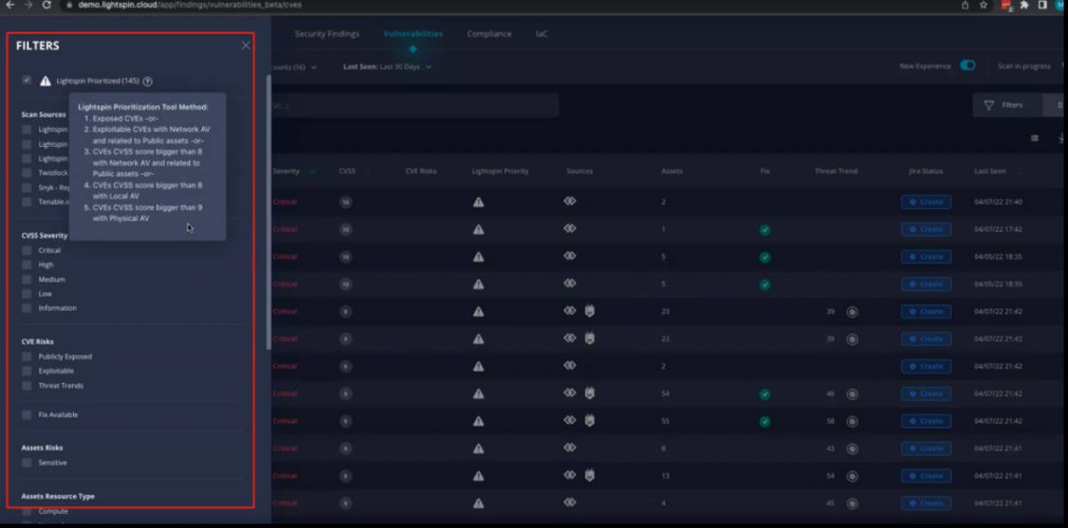Open the Last Seen dropdown
Viewport: 1068px width, 528px height.
387,67
